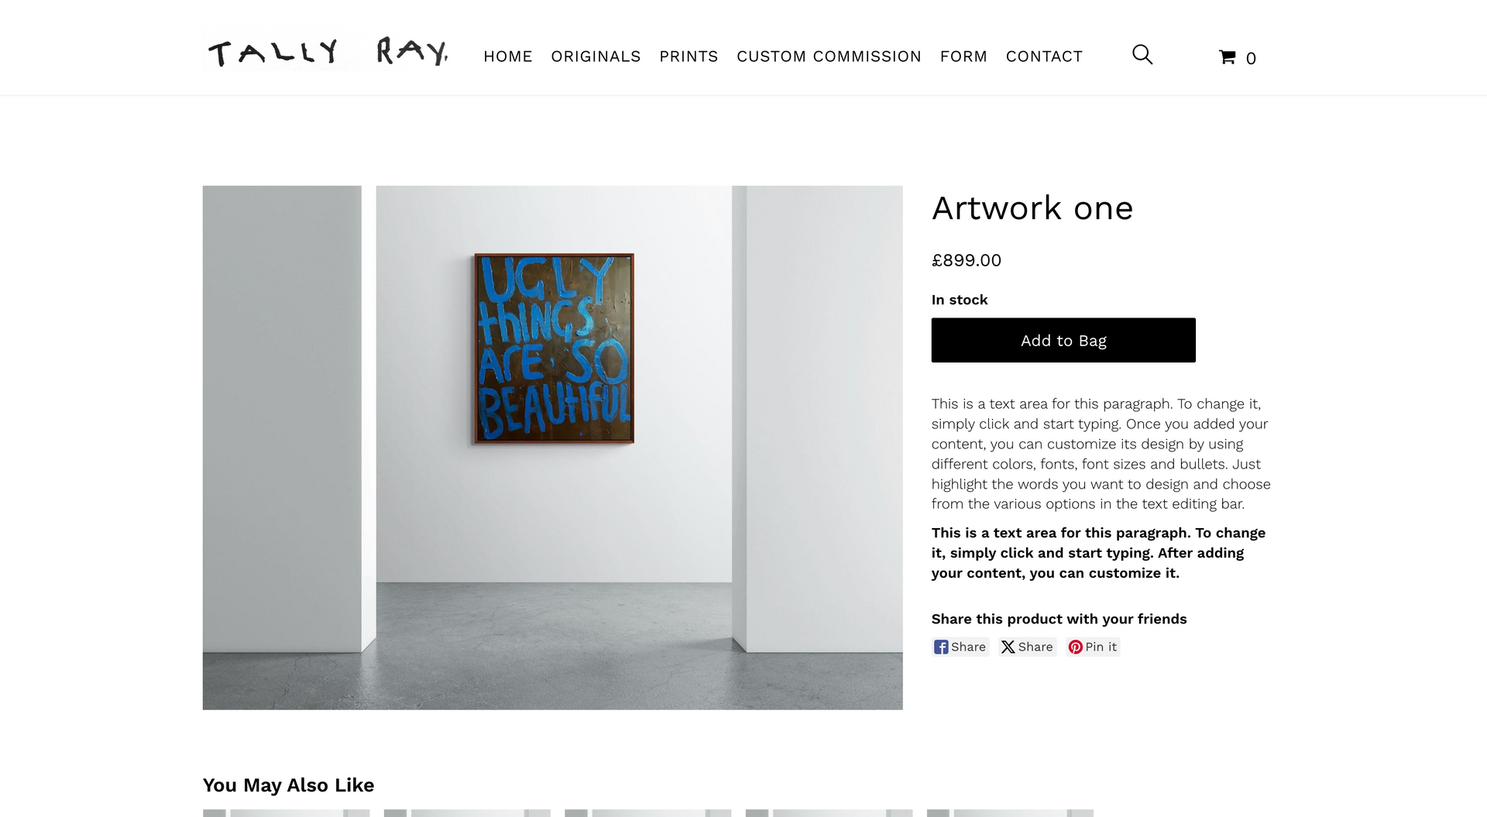This screenshot has height=817, width=1487.
Task: Open the third You May Also Like thumbnail
Action: click(x=647, y=812)
